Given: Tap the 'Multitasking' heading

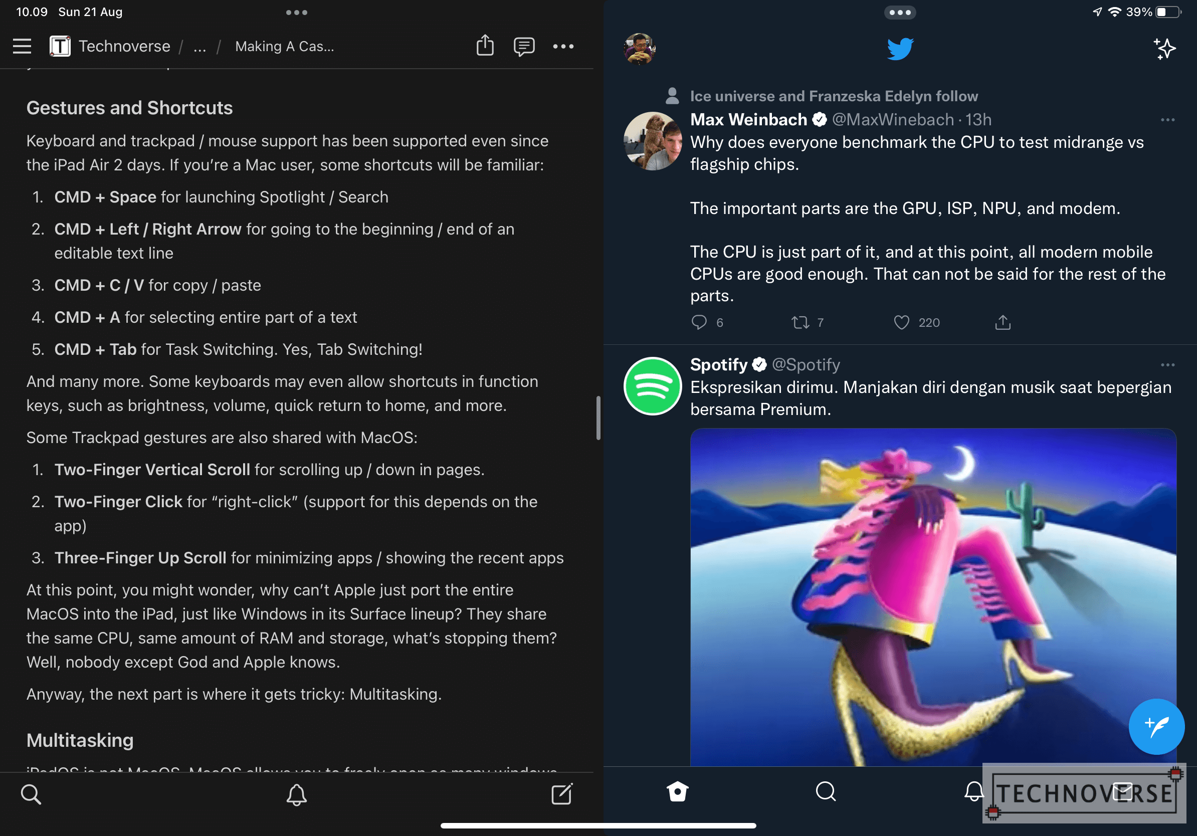Looking at the screenshot, I should point(80,740).
